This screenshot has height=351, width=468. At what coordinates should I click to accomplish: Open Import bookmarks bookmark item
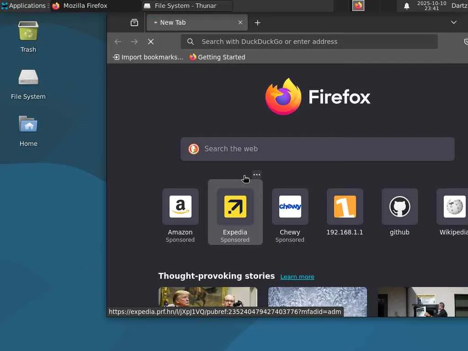[x=149, y=57]
